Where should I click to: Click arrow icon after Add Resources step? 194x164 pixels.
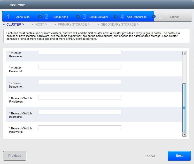pos(154,17)
